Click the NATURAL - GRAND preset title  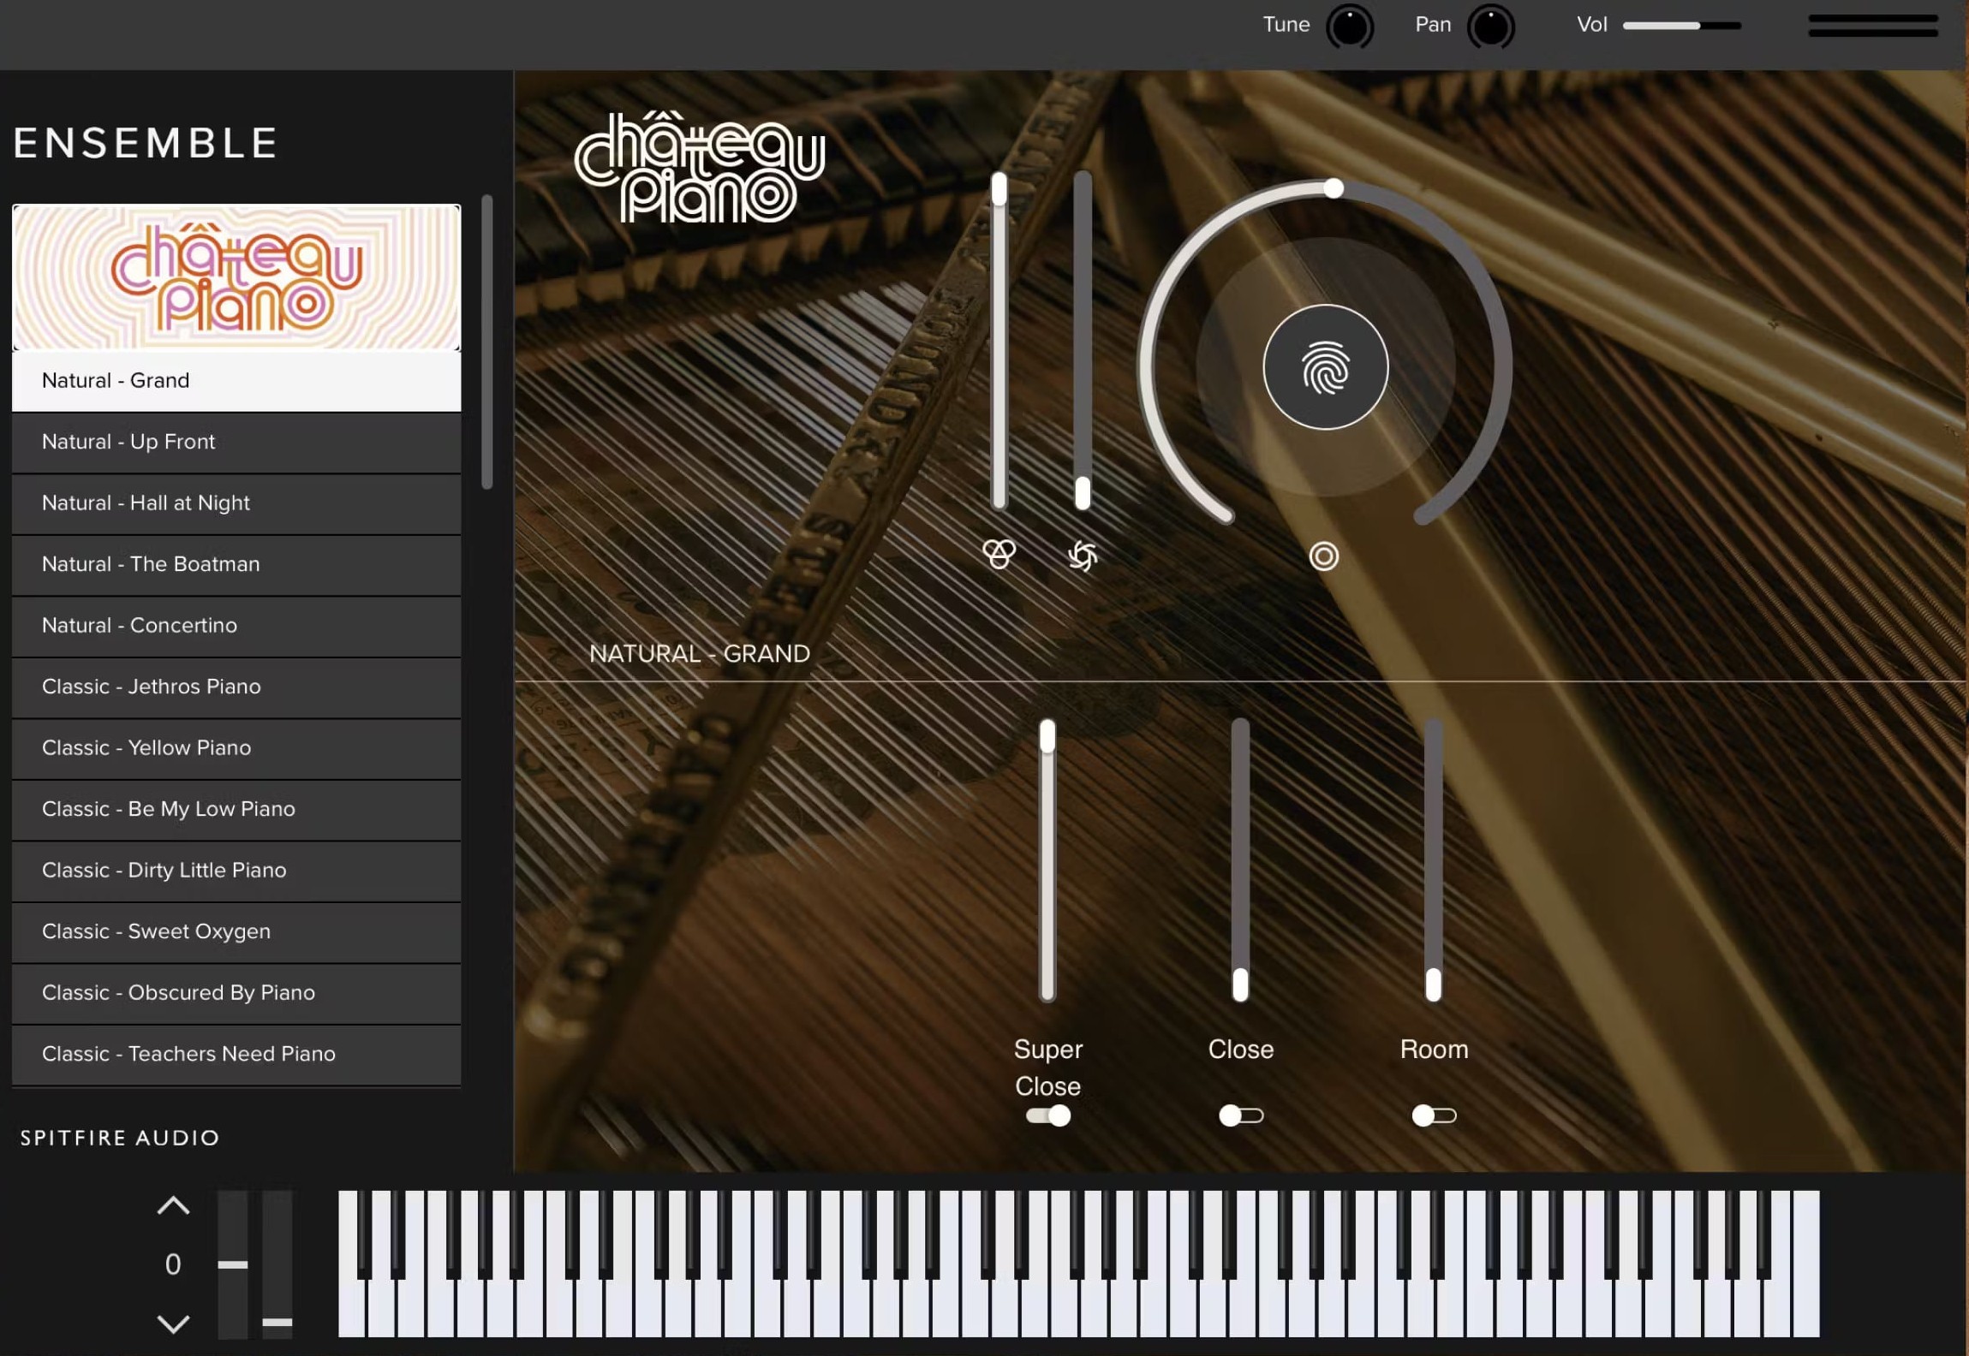point(699,654)
